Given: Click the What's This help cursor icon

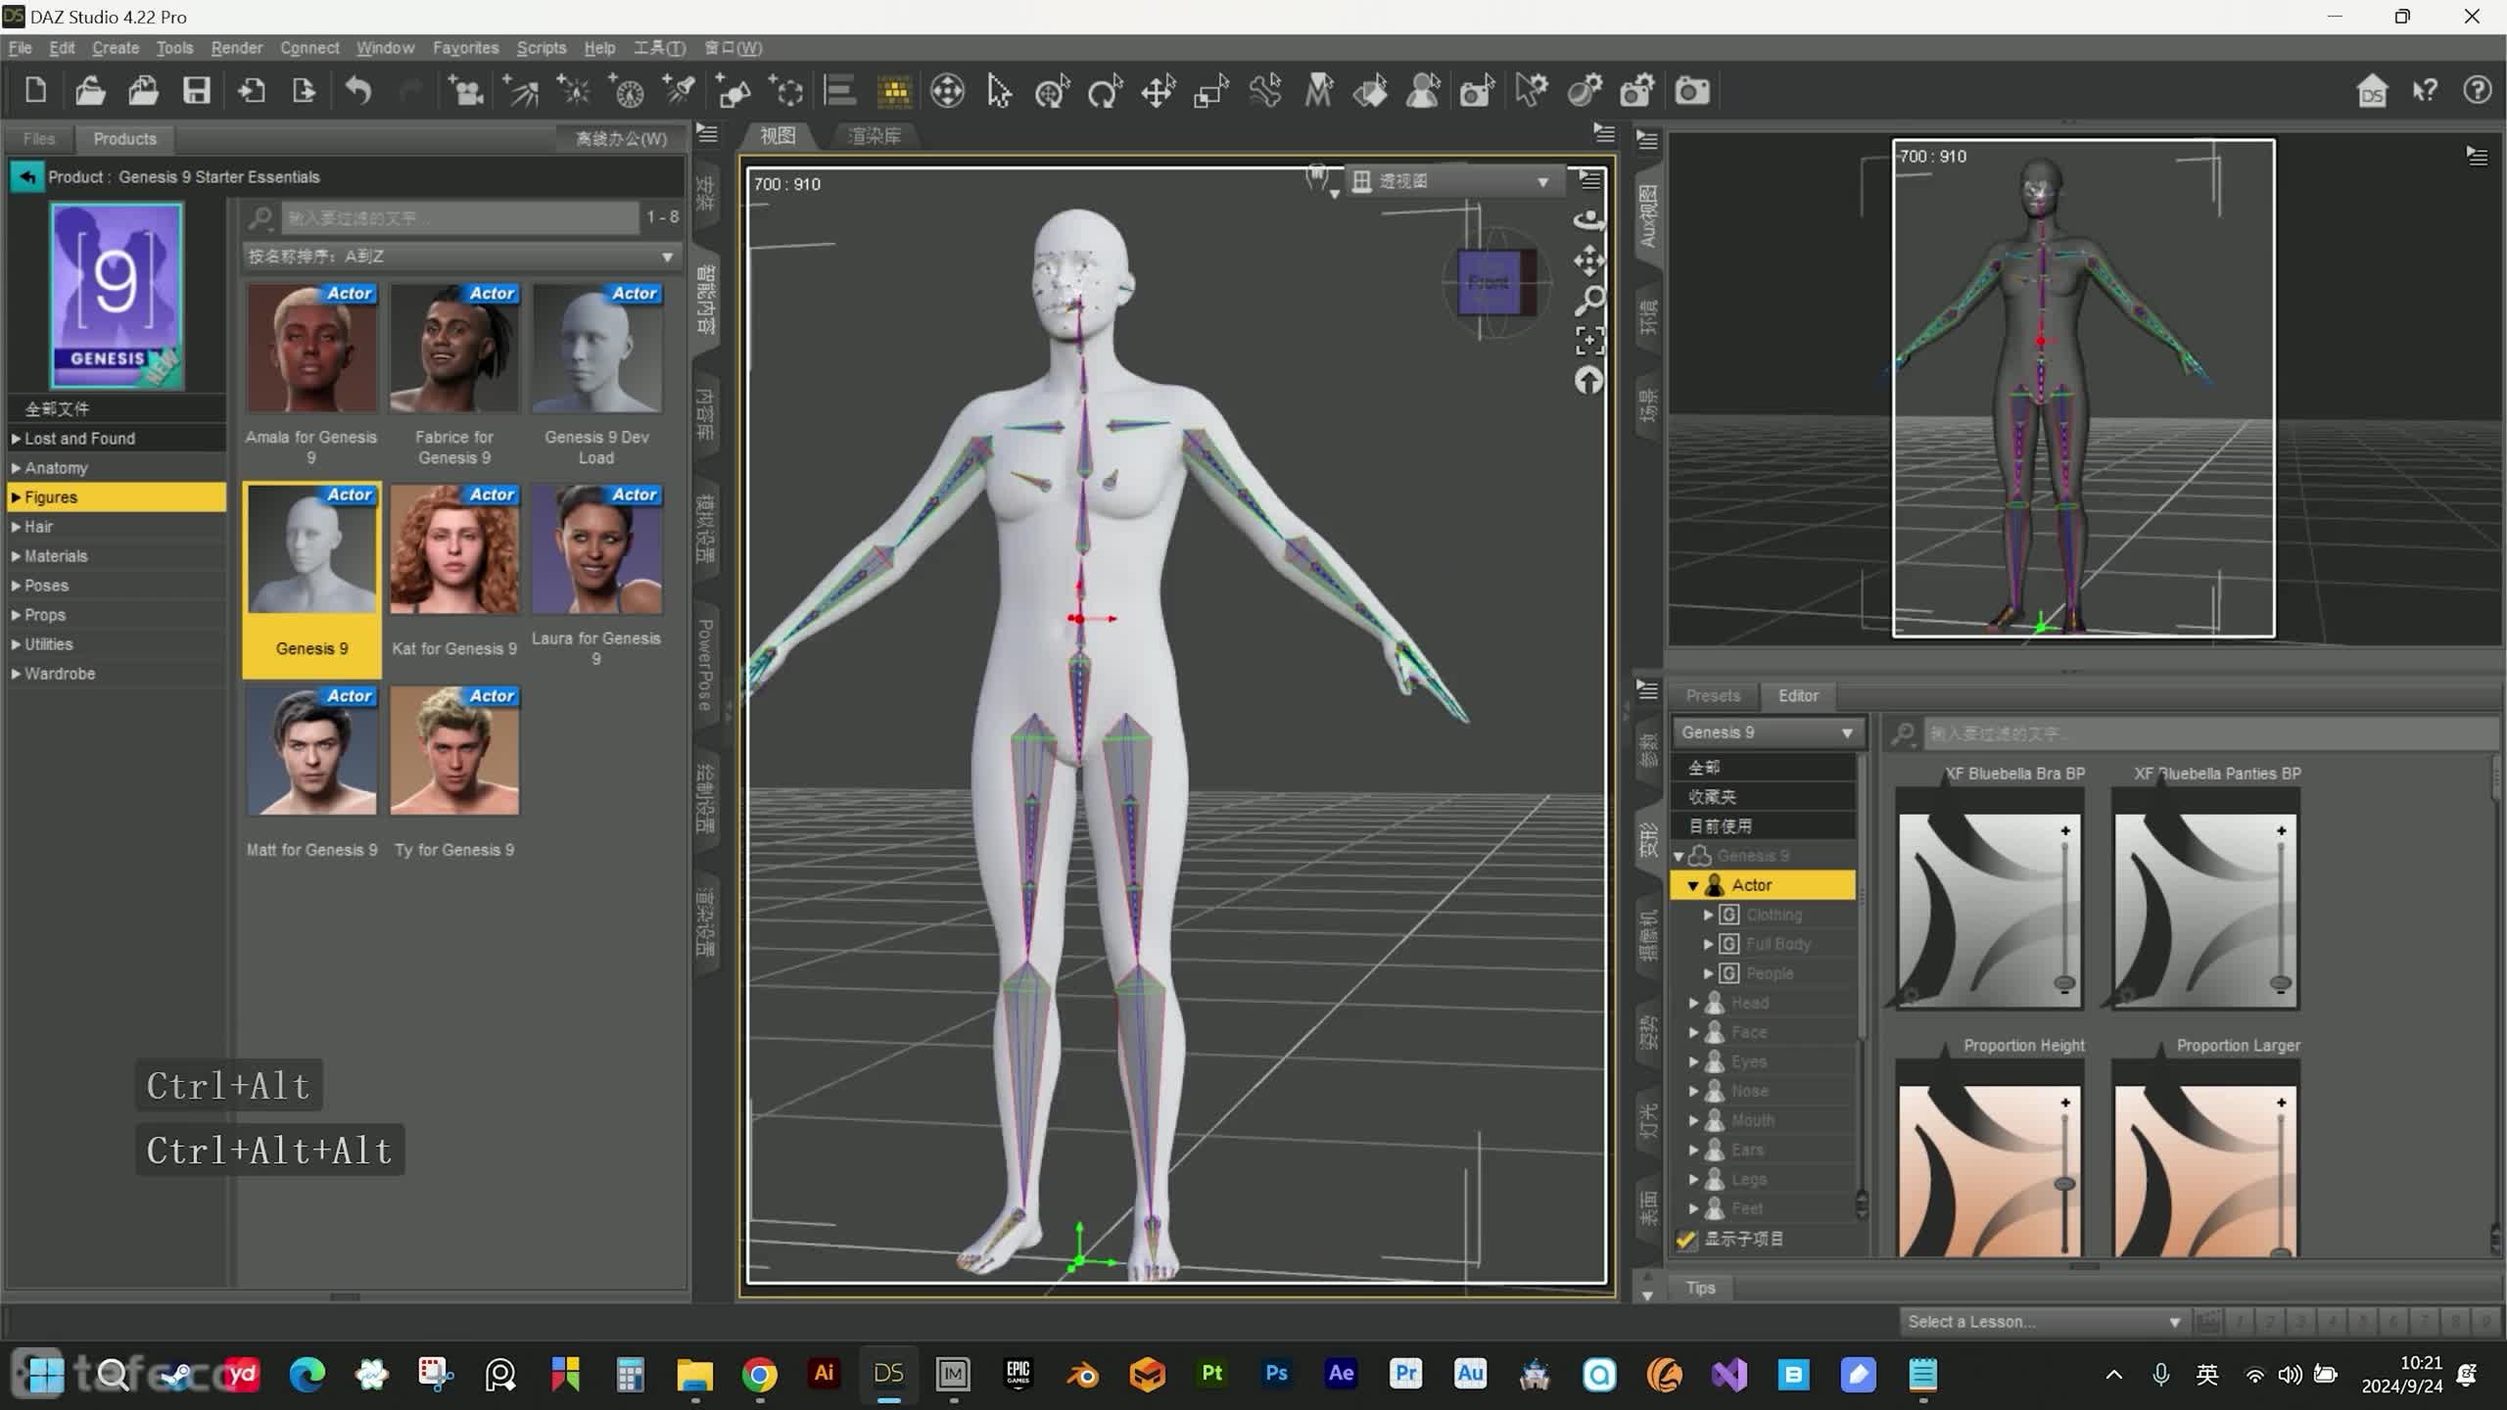Looking at the screenshot, I should coord(2425,91).
